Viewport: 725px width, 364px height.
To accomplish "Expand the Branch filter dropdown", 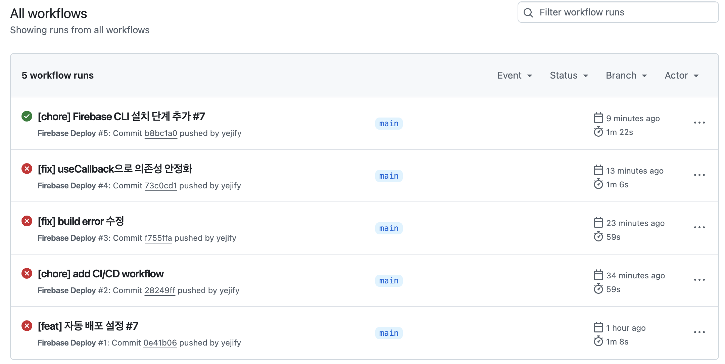I will tap(626, 76).
